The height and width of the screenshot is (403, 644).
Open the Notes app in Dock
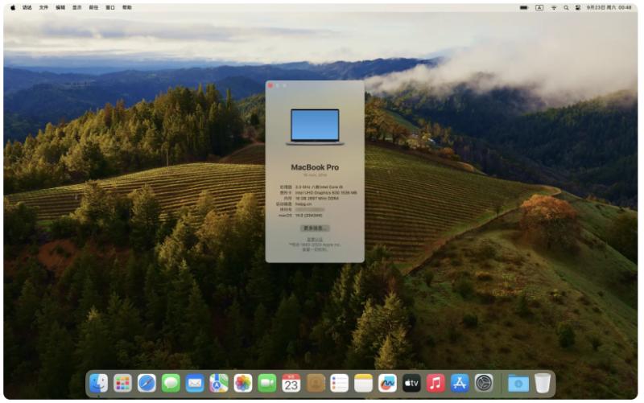(364, 384)
